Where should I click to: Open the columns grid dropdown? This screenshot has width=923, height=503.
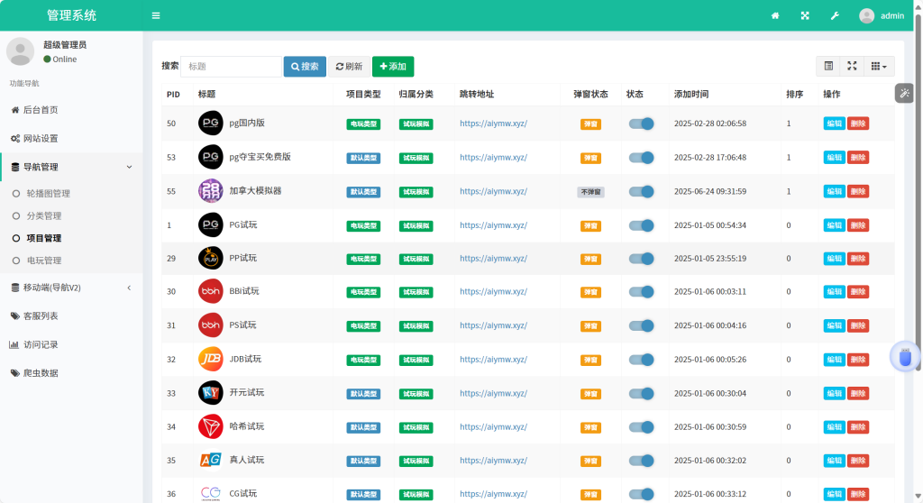point(878,66)
